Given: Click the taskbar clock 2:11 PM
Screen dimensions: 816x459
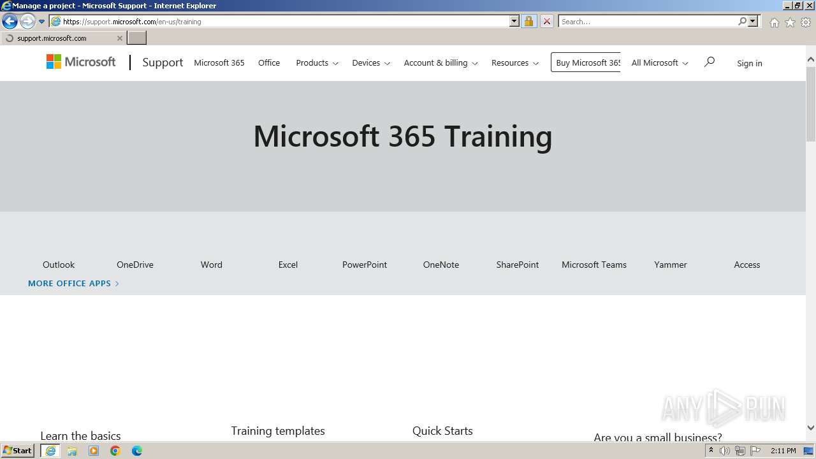Looking at the screenshot, I should tap(783, 451).
